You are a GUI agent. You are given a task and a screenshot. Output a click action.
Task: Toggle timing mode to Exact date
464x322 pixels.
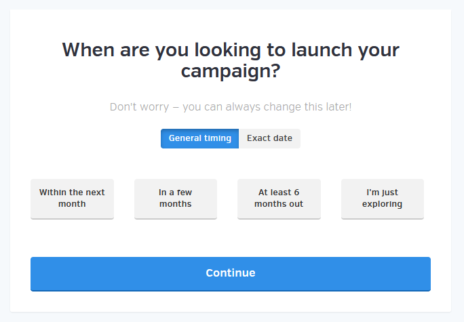[x=269, y=138]
